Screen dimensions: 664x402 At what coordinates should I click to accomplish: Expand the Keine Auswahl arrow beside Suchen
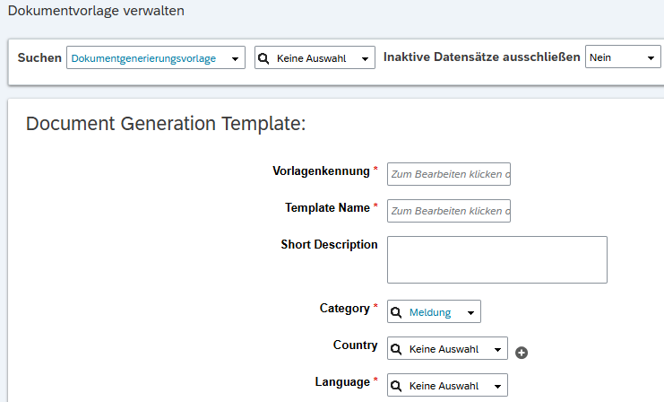click(365, 58)
